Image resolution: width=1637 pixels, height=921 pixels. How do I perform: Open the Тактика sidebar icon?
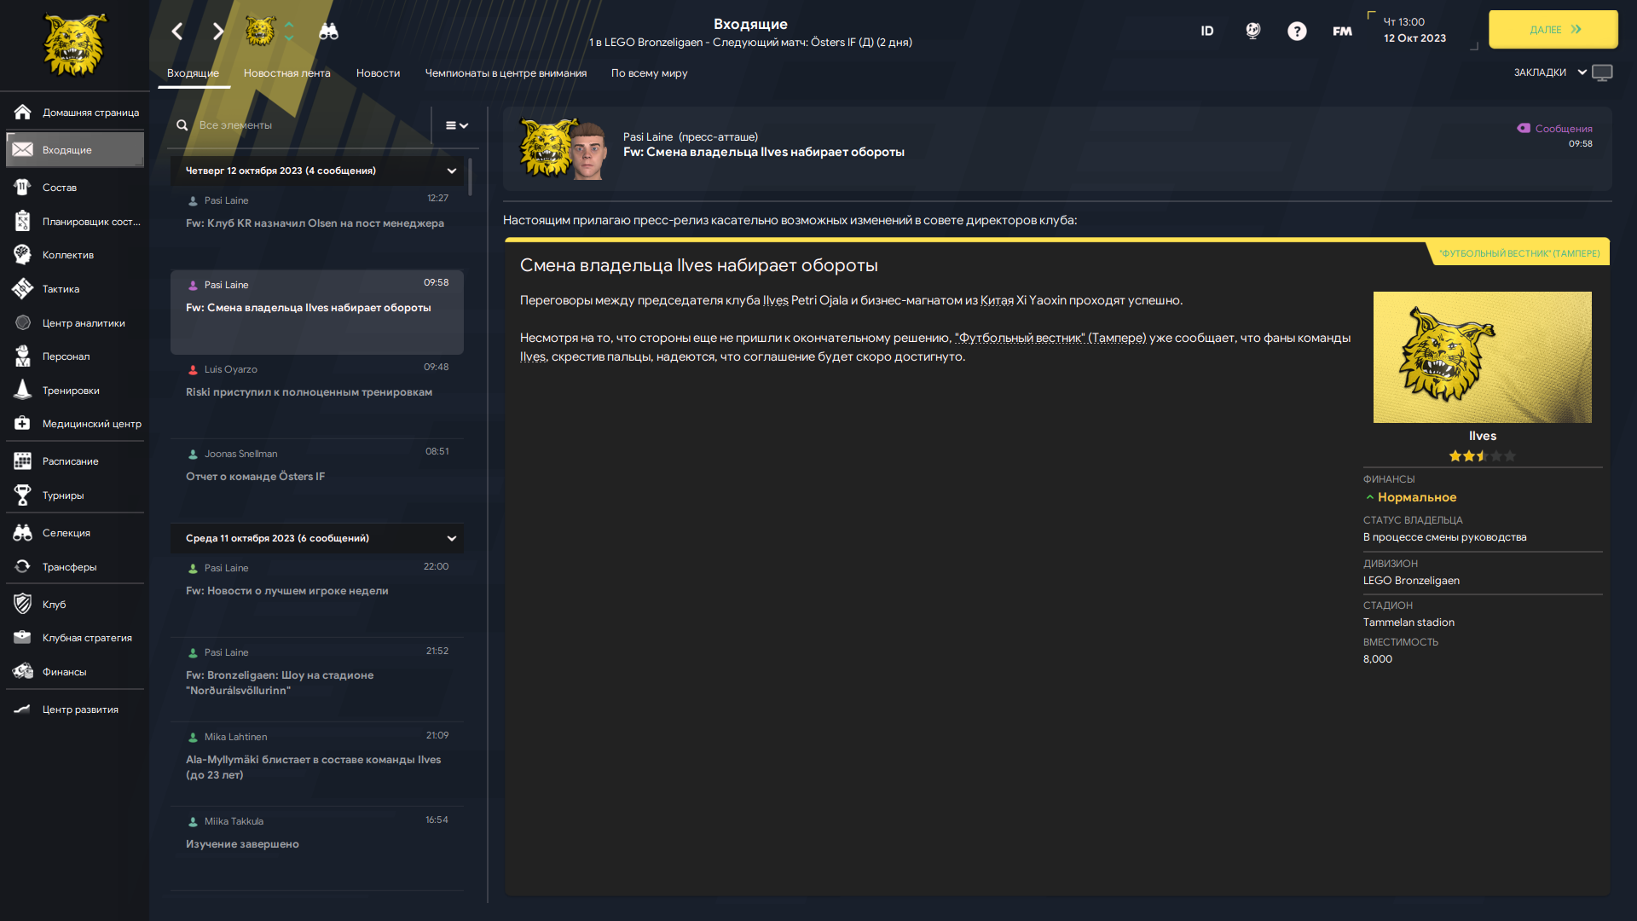(23, 289)
